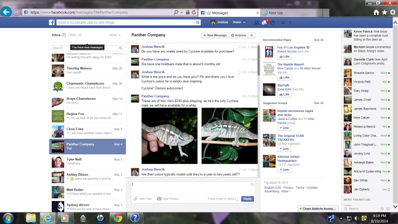
Task: Open the Actions dropdown button
Action: pyautogui.click(x=238, y=35)
